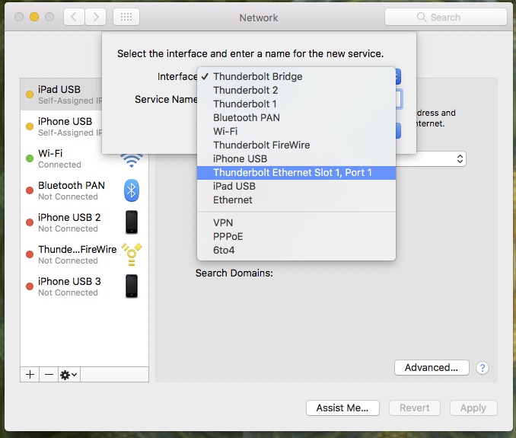The height and width of the screenshot is (438, 516).
Task: Open the configuration stepper dropdown on right
Action: [460, 159]
